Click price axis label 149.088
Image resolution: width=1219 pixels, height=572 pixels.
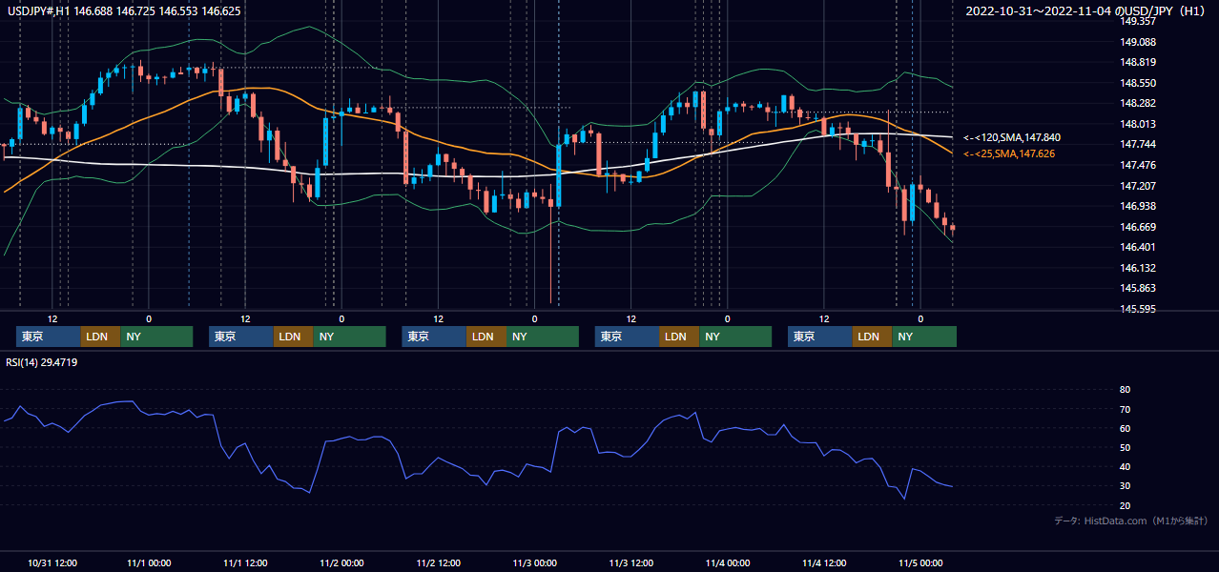[x=1137, y=42]
